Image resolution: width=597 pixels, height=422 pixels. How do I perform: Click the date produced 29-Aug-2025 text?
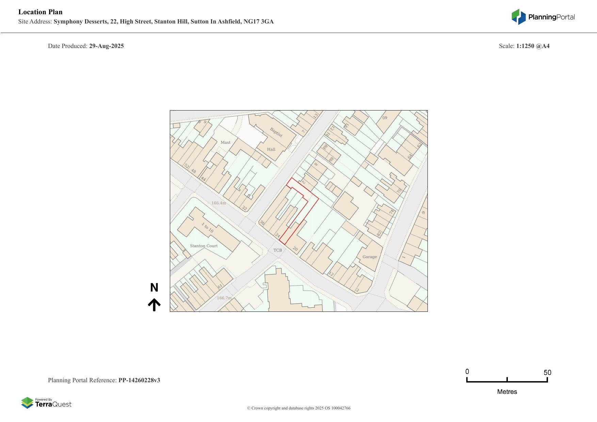106,46
